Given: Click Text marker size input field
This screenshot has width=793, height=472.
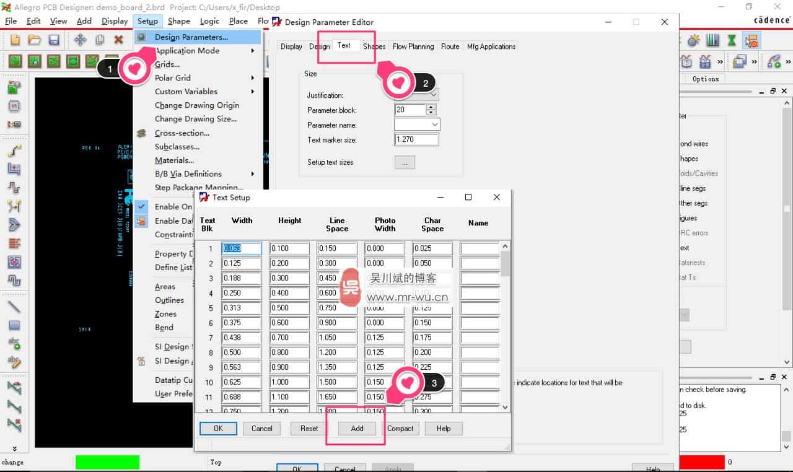Looking at the screenshot, I should (x=416, y=140).
